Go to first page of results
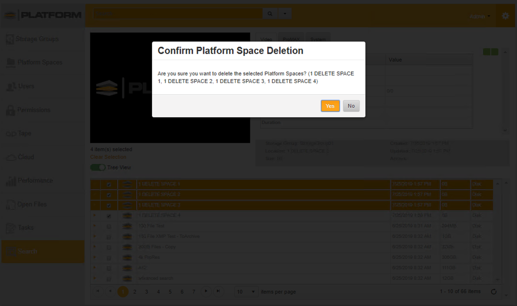This screenshot has height=306, width=517. [98, 291]
